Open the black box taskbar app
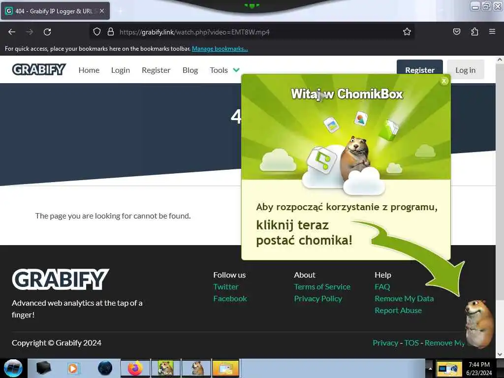The image size is (504, 378). click(43, 368)
